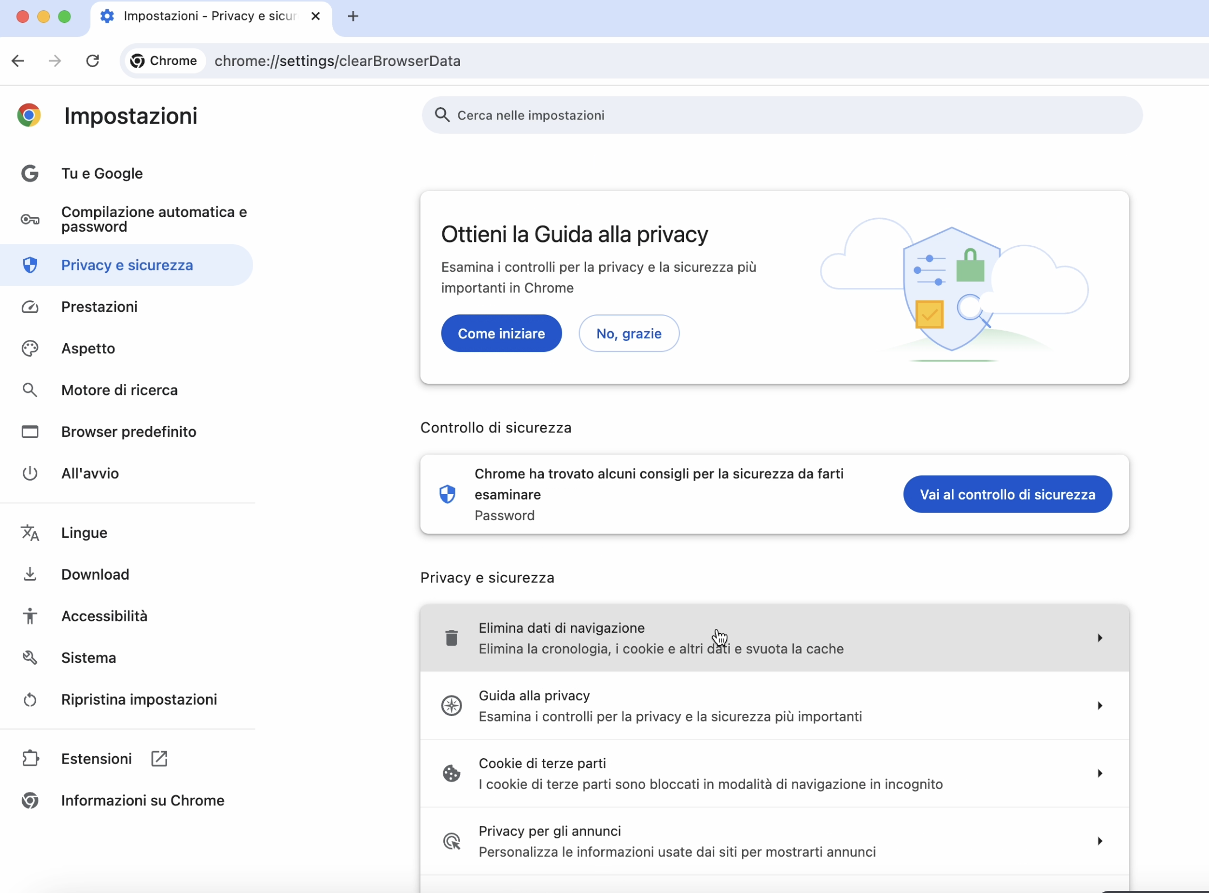
Task: Toggle Compilazione automatica e password section
Action: tap(133, 219)
